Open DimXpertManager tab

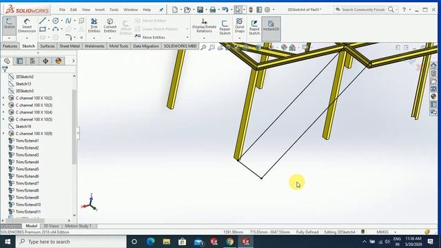45,61
